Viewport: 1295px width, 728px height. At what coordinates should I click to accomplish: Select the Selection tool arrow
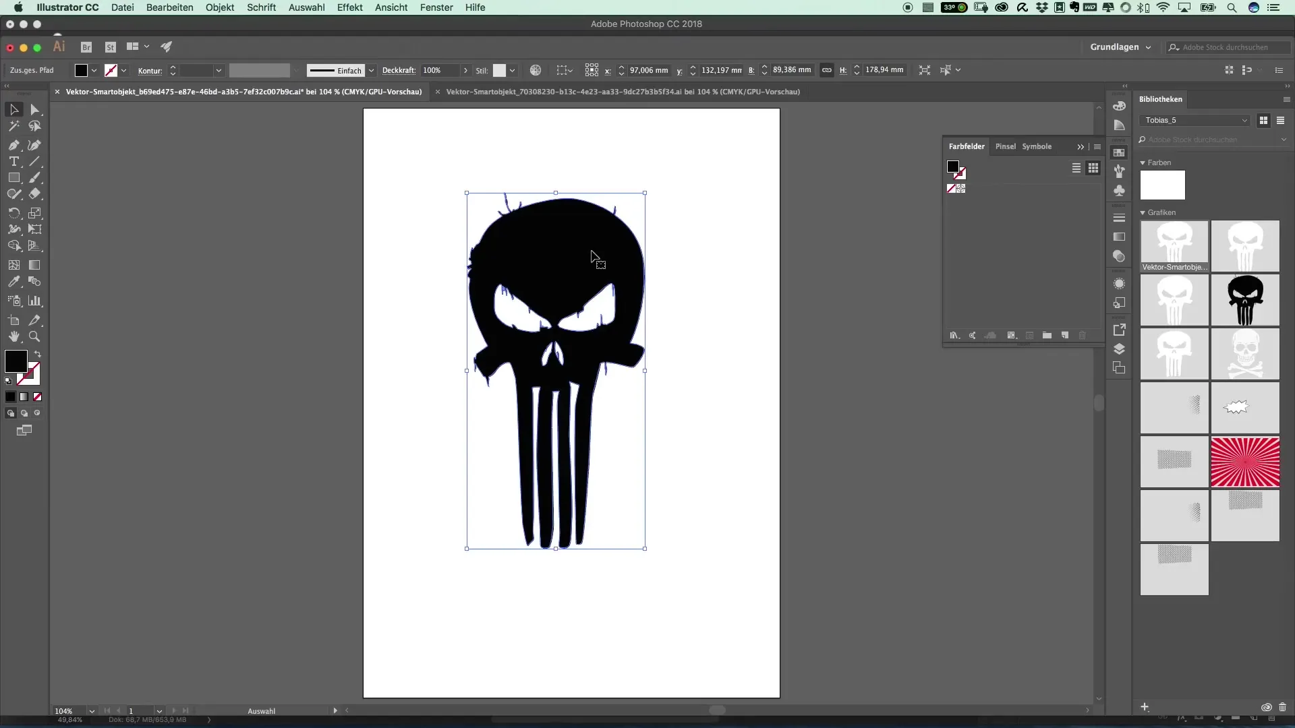point(14,110)
